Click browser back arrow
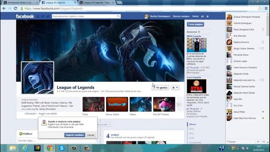This screenshot has height=152, width=270. pyautogui.click(x=4, y=8)
